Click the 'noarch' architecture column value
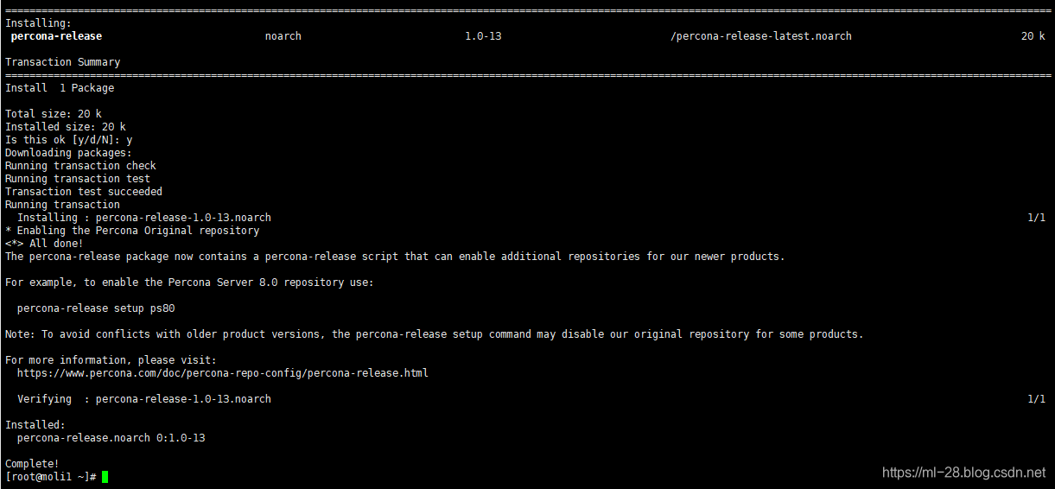The width and height of the screenshot is (1055, 489). coord(283,36)
